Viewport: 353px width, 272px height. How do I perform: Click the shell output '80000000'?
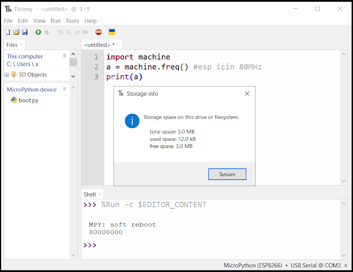106,232
